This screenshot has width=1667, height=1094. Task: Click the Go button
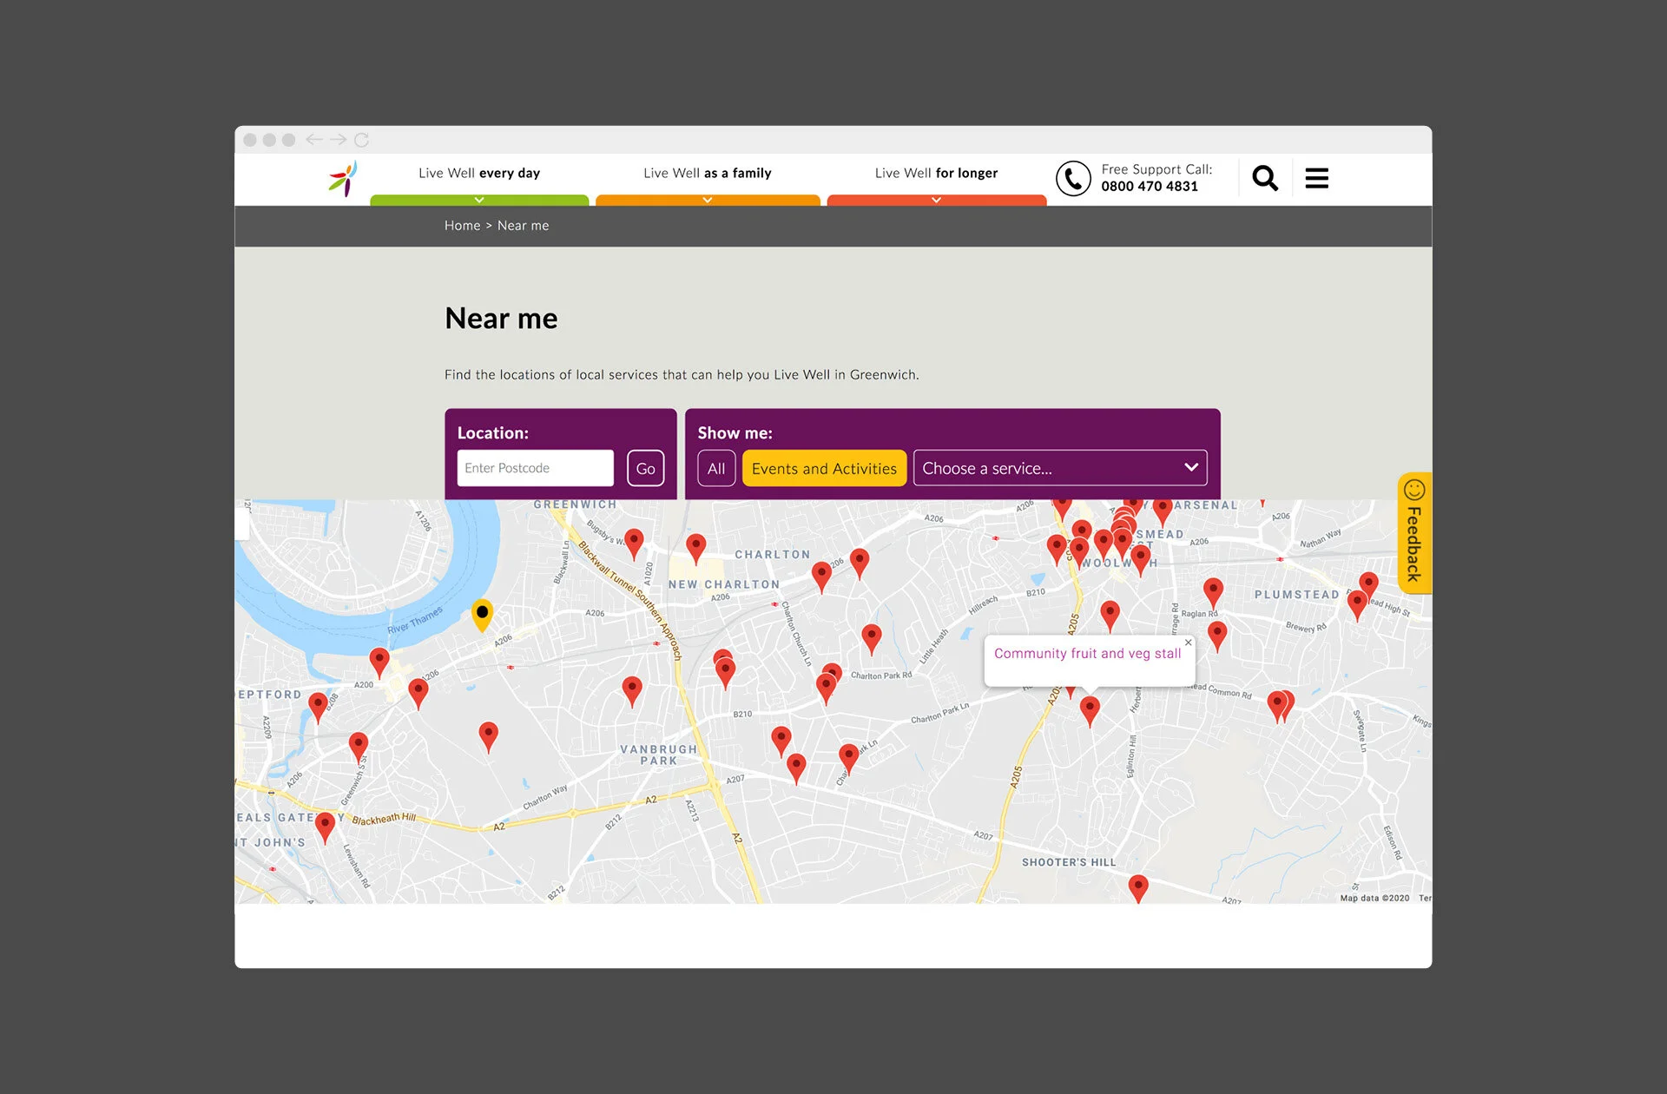coord(645,468)
